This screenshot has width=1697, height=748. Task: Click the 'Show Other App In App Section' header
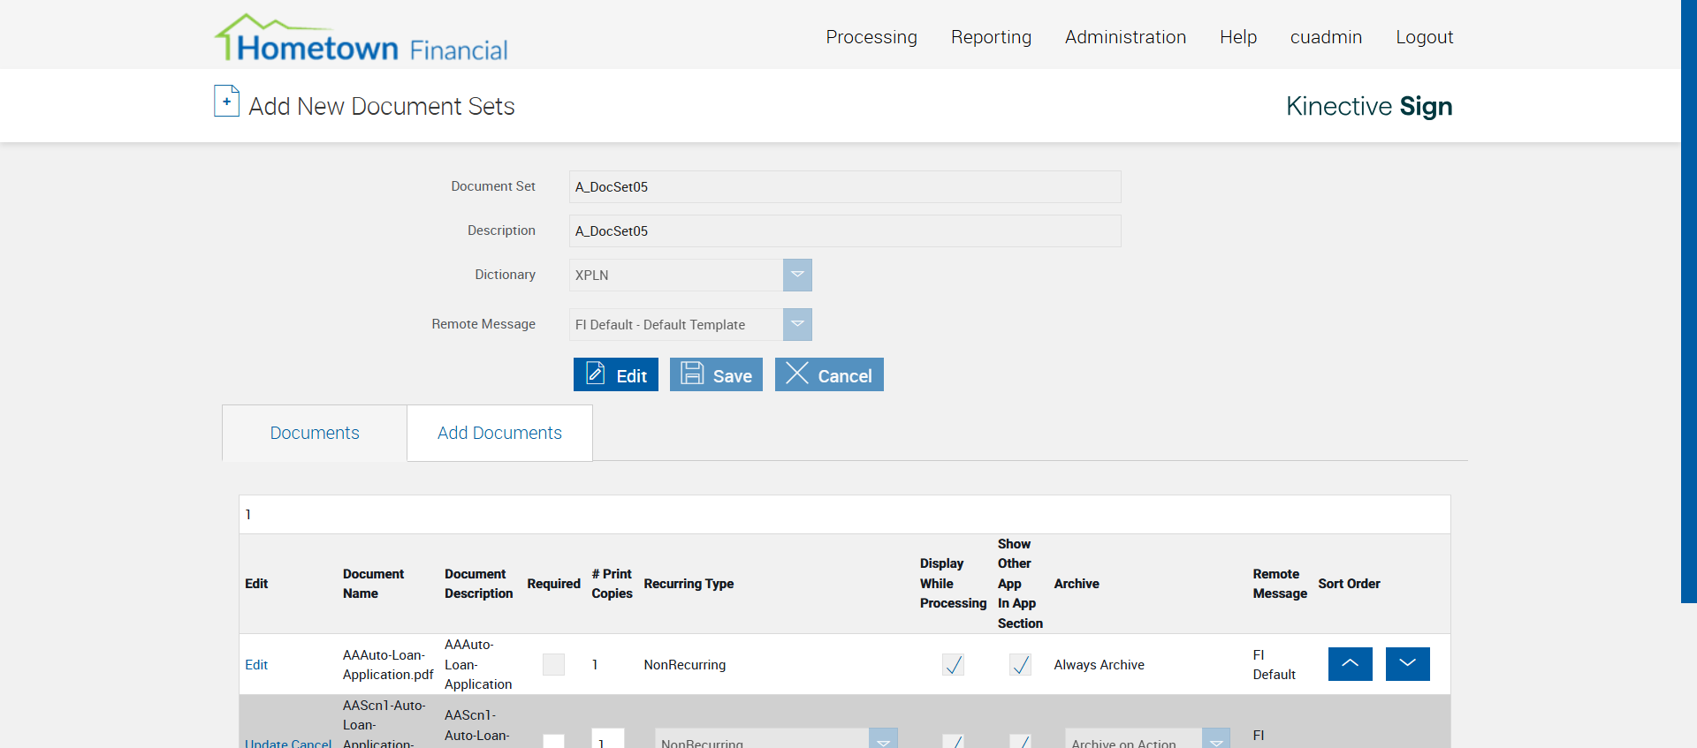[x=1020, y=584]
